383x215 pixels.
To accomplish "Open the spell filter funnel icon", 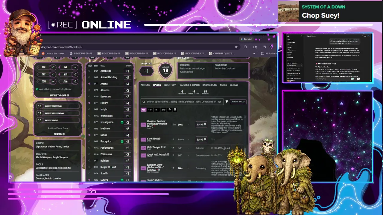I will (x=227, y=102).
